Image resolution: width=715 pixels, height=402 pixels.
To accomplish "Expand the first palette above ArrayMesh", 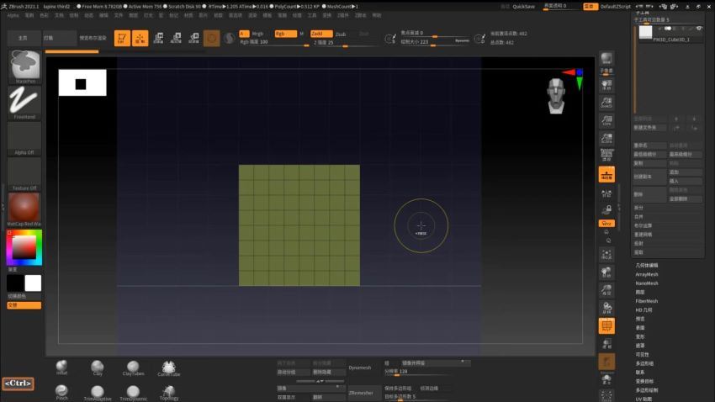I will [x=647, y=265].
